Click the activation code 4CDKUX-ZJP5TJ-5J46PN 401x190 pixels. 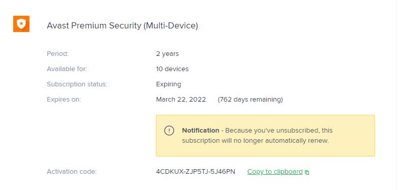tap(196, 172)
